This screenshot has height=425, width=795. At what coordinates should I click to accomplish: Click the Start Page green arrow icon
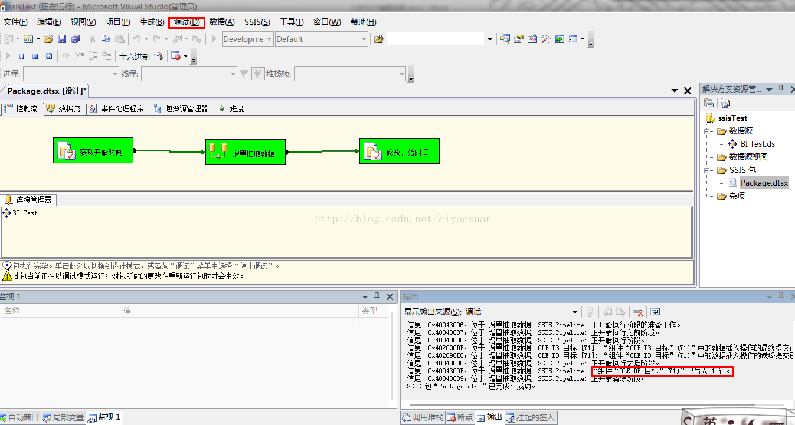point(560,39)
